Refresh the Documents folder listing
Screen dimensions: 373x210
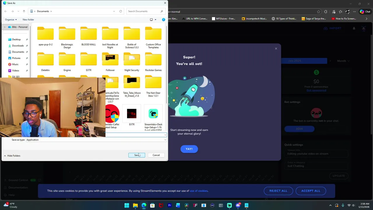[121, 11]
